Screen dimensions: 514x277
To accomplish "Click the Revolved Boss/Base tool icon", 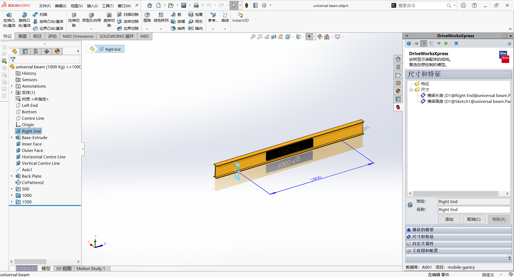I will pos(24,15).
